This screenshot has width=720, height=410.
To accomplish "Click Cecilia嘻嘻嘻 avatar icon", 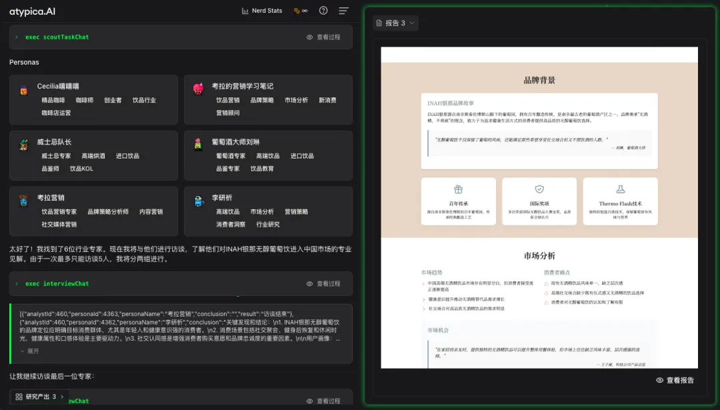I will coord(24,91).
